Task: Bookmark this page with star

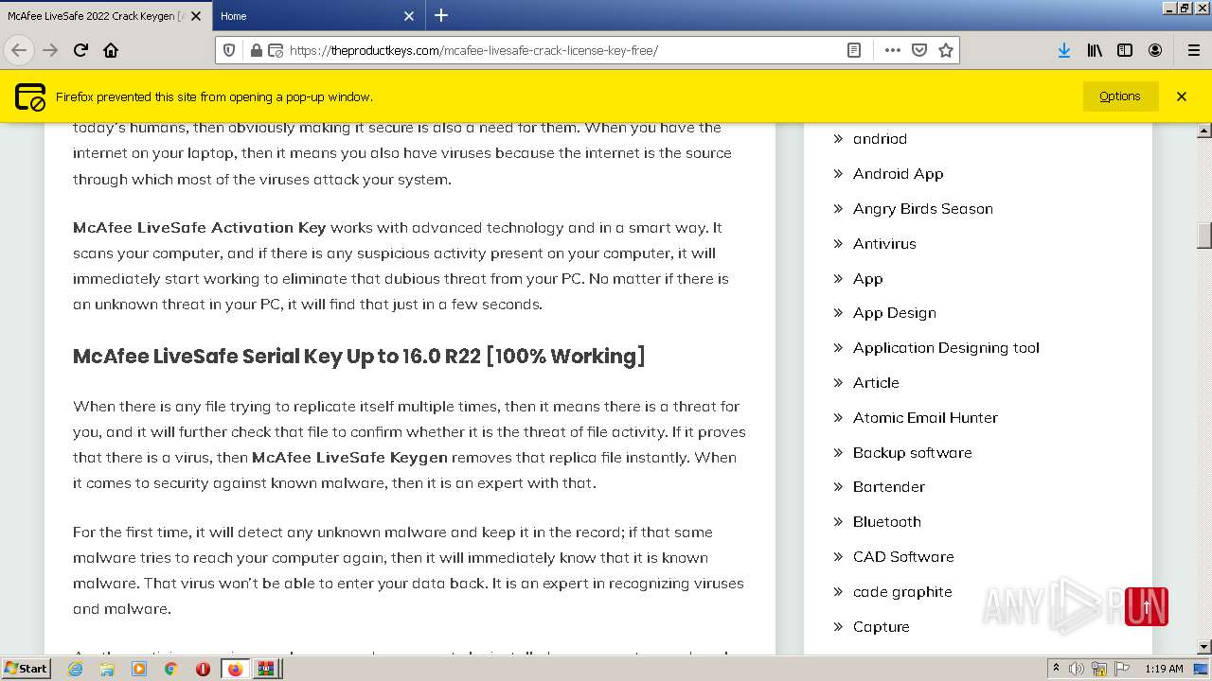Action: coord(945,50)
